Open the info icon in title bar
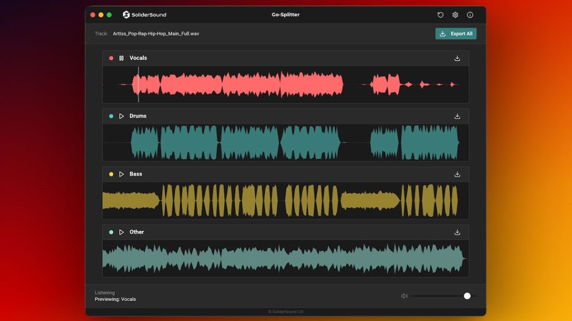The height and width of the screenshot is (321, 572). point(470,15)
